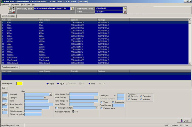Viewport: 192px width, 127px height.
Task: Enable the 2 per corsia checkbox
Action: click(113, 102)
